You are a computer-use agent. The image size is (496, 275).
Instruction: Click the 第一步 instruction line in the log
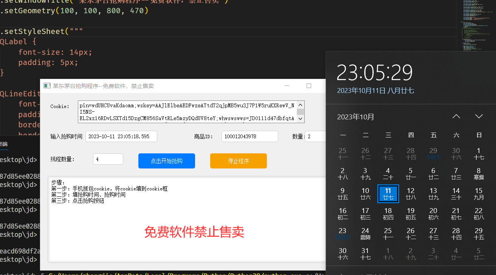(x=109, y=188)
